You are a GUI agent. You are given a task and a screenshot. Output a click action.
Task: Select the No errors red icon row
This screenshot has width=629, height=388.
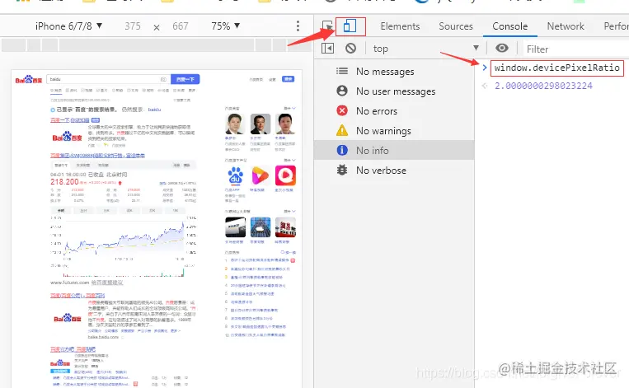pyautogui.click(x=394, y=111)
